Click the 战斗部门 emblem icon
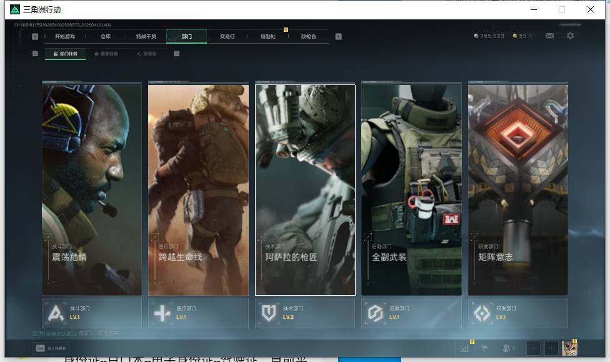The height and width of the screenshot is (362, 610). click(56, 313)
